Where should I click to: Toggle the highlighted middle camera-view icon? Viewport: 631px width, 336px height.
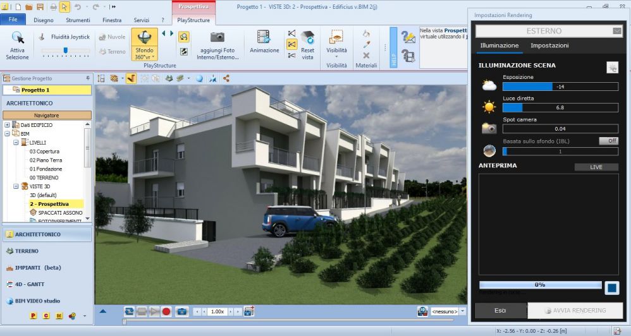(291, 44)
